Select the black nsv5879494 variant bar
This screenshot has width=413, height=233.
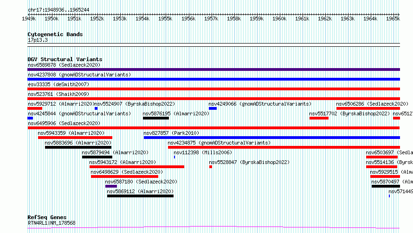[x=97, y=157]
